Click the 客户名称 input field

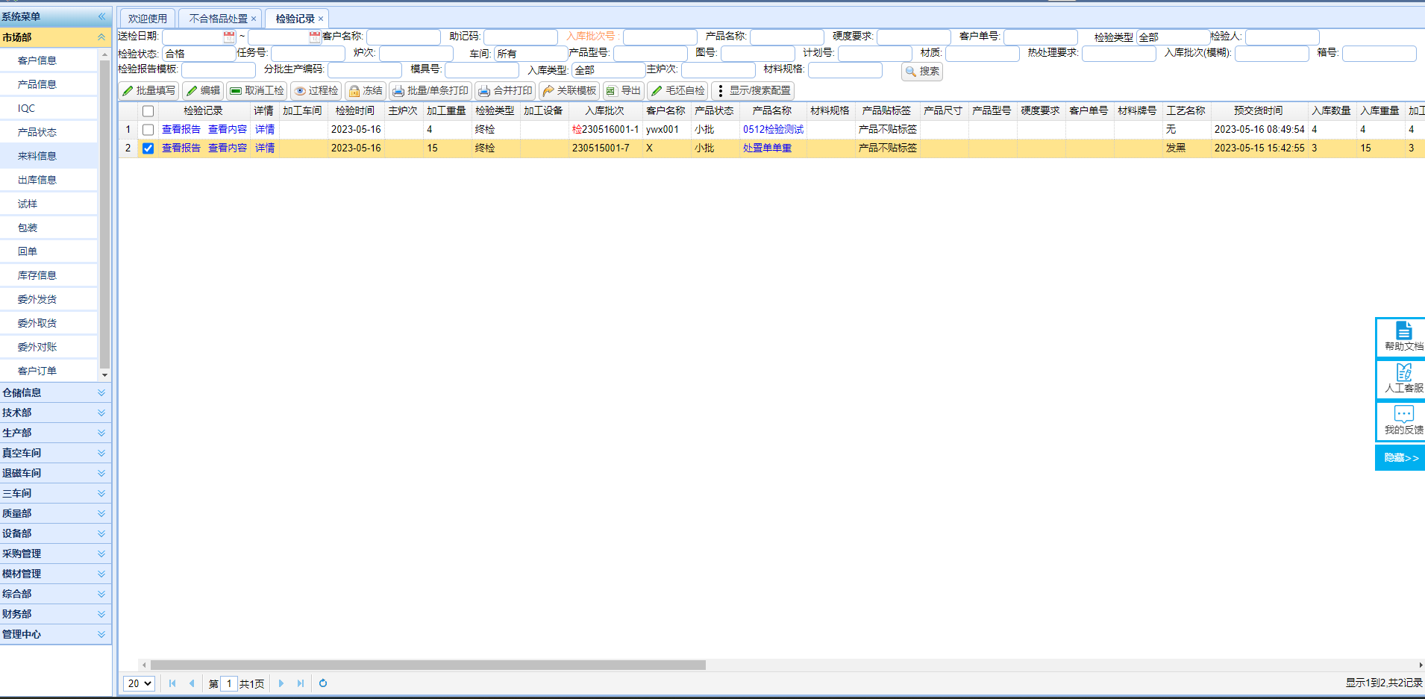(404, 37)
